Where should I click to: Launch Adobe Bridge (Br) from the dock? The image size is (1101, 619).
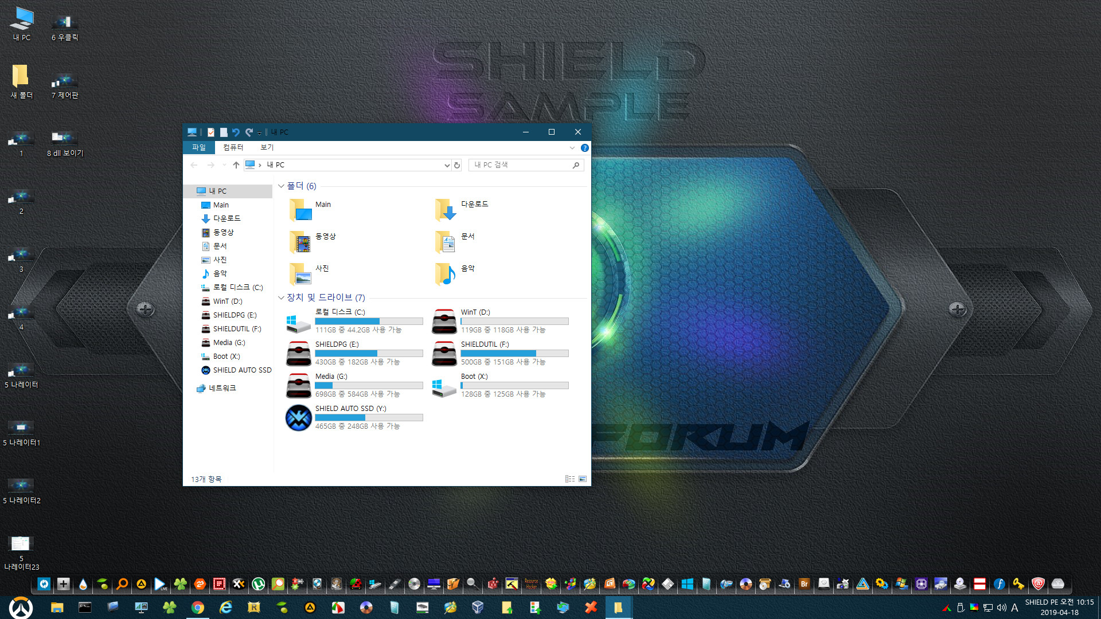coord(804,584)
